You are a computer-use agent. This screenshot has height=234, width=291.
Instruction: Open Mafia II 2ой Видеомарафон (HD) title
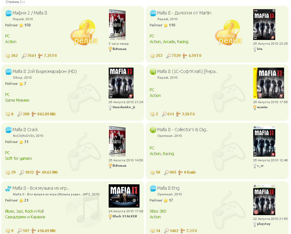pos(44,71)
